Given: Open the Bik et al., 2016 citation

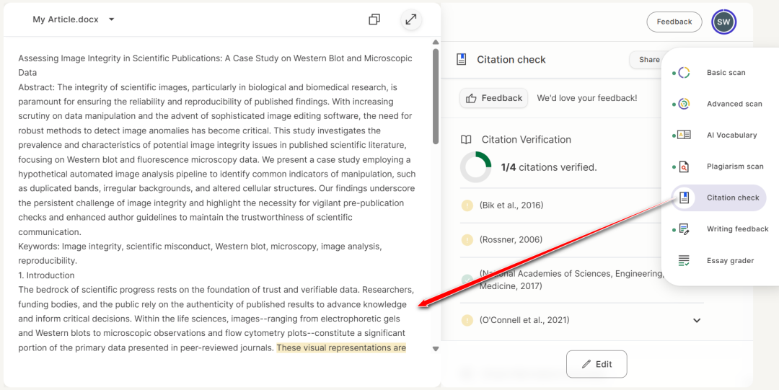Looking at the screenshot, I should pos(511,205).
